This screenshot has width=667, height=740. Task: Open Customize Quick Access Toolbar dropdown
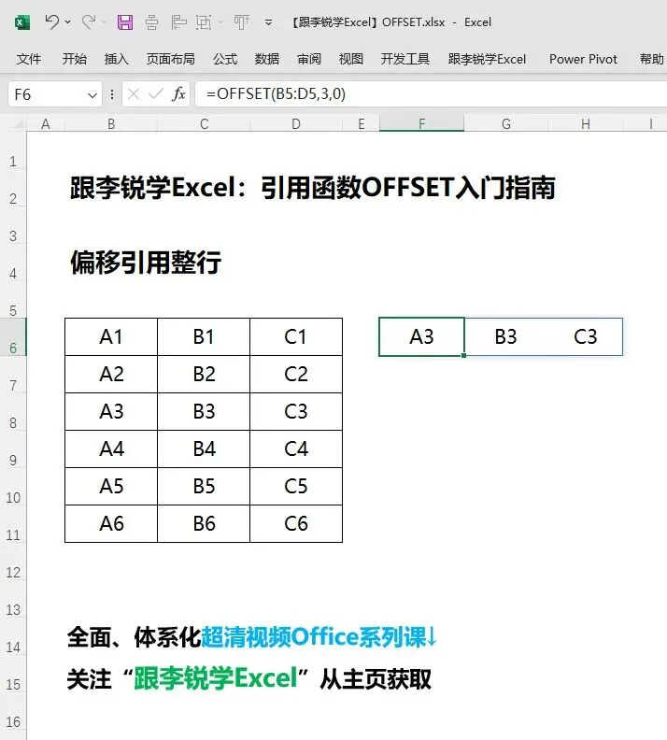pyautogui.click(x=268, y=22)
